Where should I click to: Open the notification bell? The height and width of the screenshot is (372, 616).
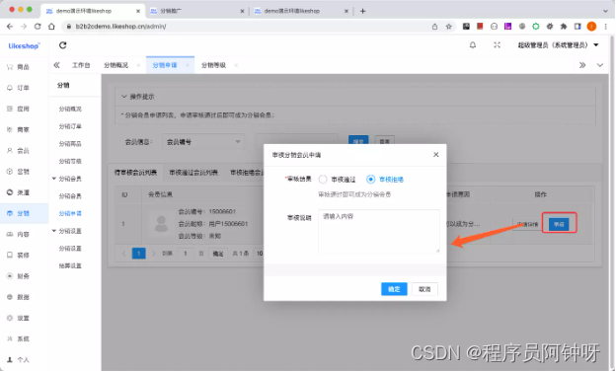(x=473, y=45)
